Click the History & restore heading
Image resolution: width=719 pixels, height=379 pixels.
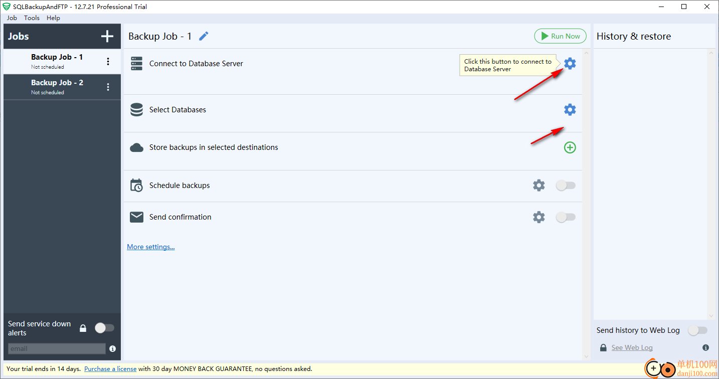pyautogui.click(x=634, y=36)
